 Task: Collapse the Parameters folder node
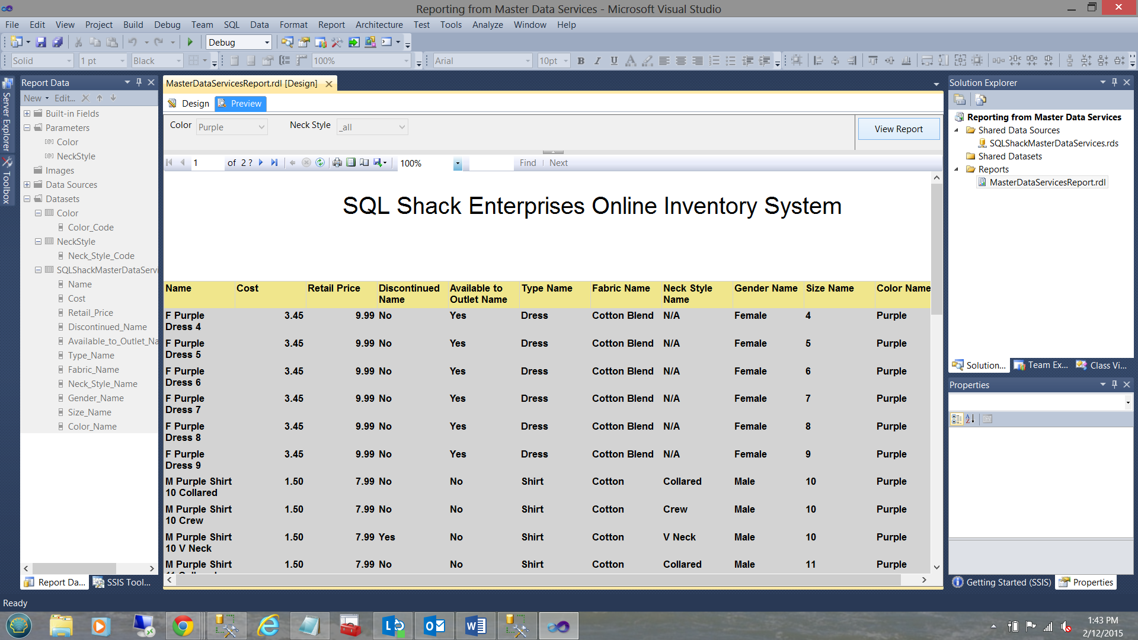tap(27, 128)
